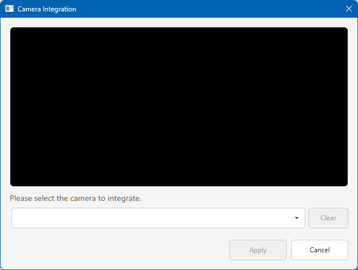Click the black camera preview area
The width and height of the screenshot is (358, 270).
[179, 107]
